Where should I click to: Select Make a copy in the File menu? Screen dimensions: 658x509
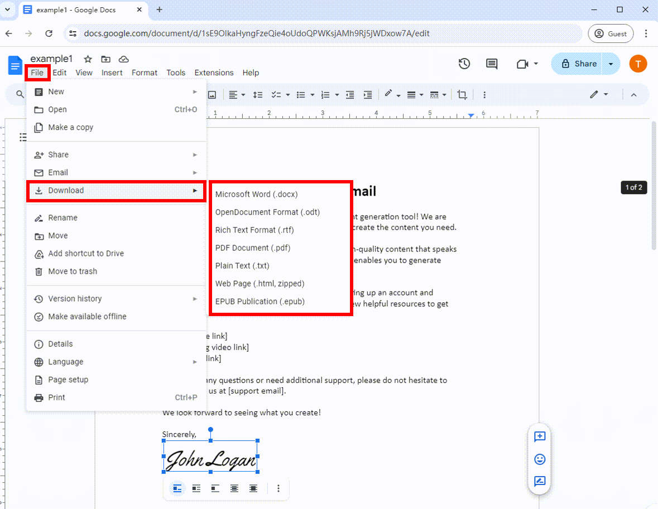[x=116, y=127]
